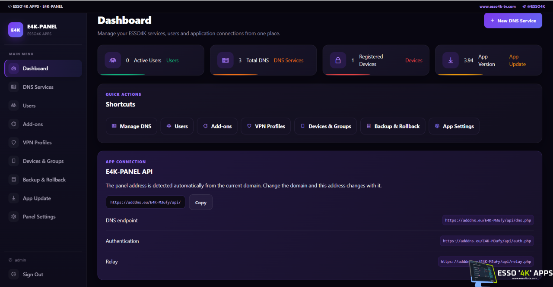This screenshot has width=553, height=287.
Task: Click the Active Users card icon
Action: (x=113, y=60)
